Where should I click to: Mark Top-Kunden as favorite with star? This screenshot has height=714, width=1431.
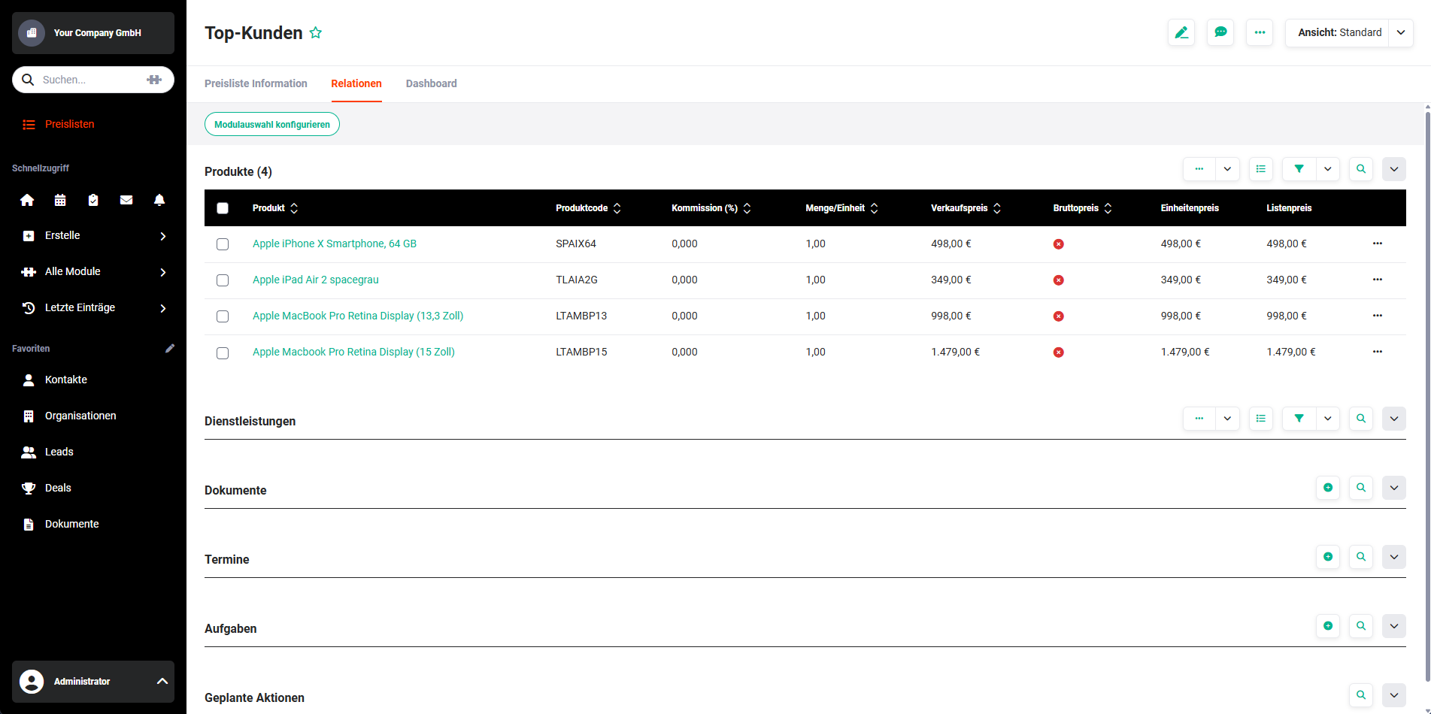[x=316, y=33]
